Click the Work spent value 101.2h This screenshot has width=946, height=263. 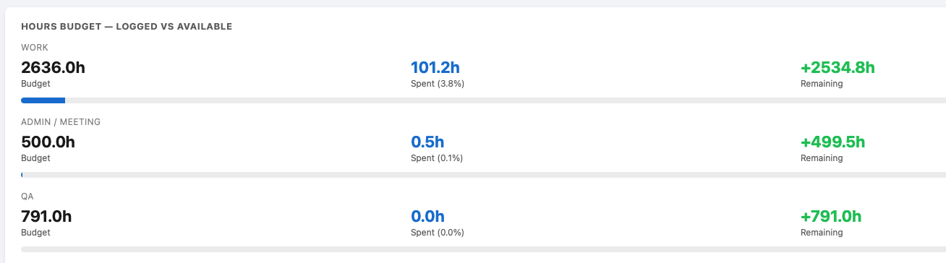pos(435,68)
